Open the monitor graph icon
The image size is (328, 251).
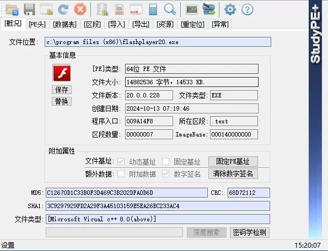(x=192, y=9)
